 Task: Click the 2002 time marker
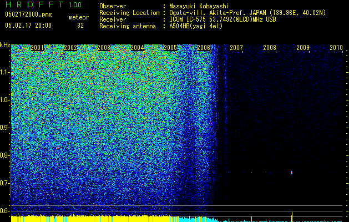coord(70,48)
